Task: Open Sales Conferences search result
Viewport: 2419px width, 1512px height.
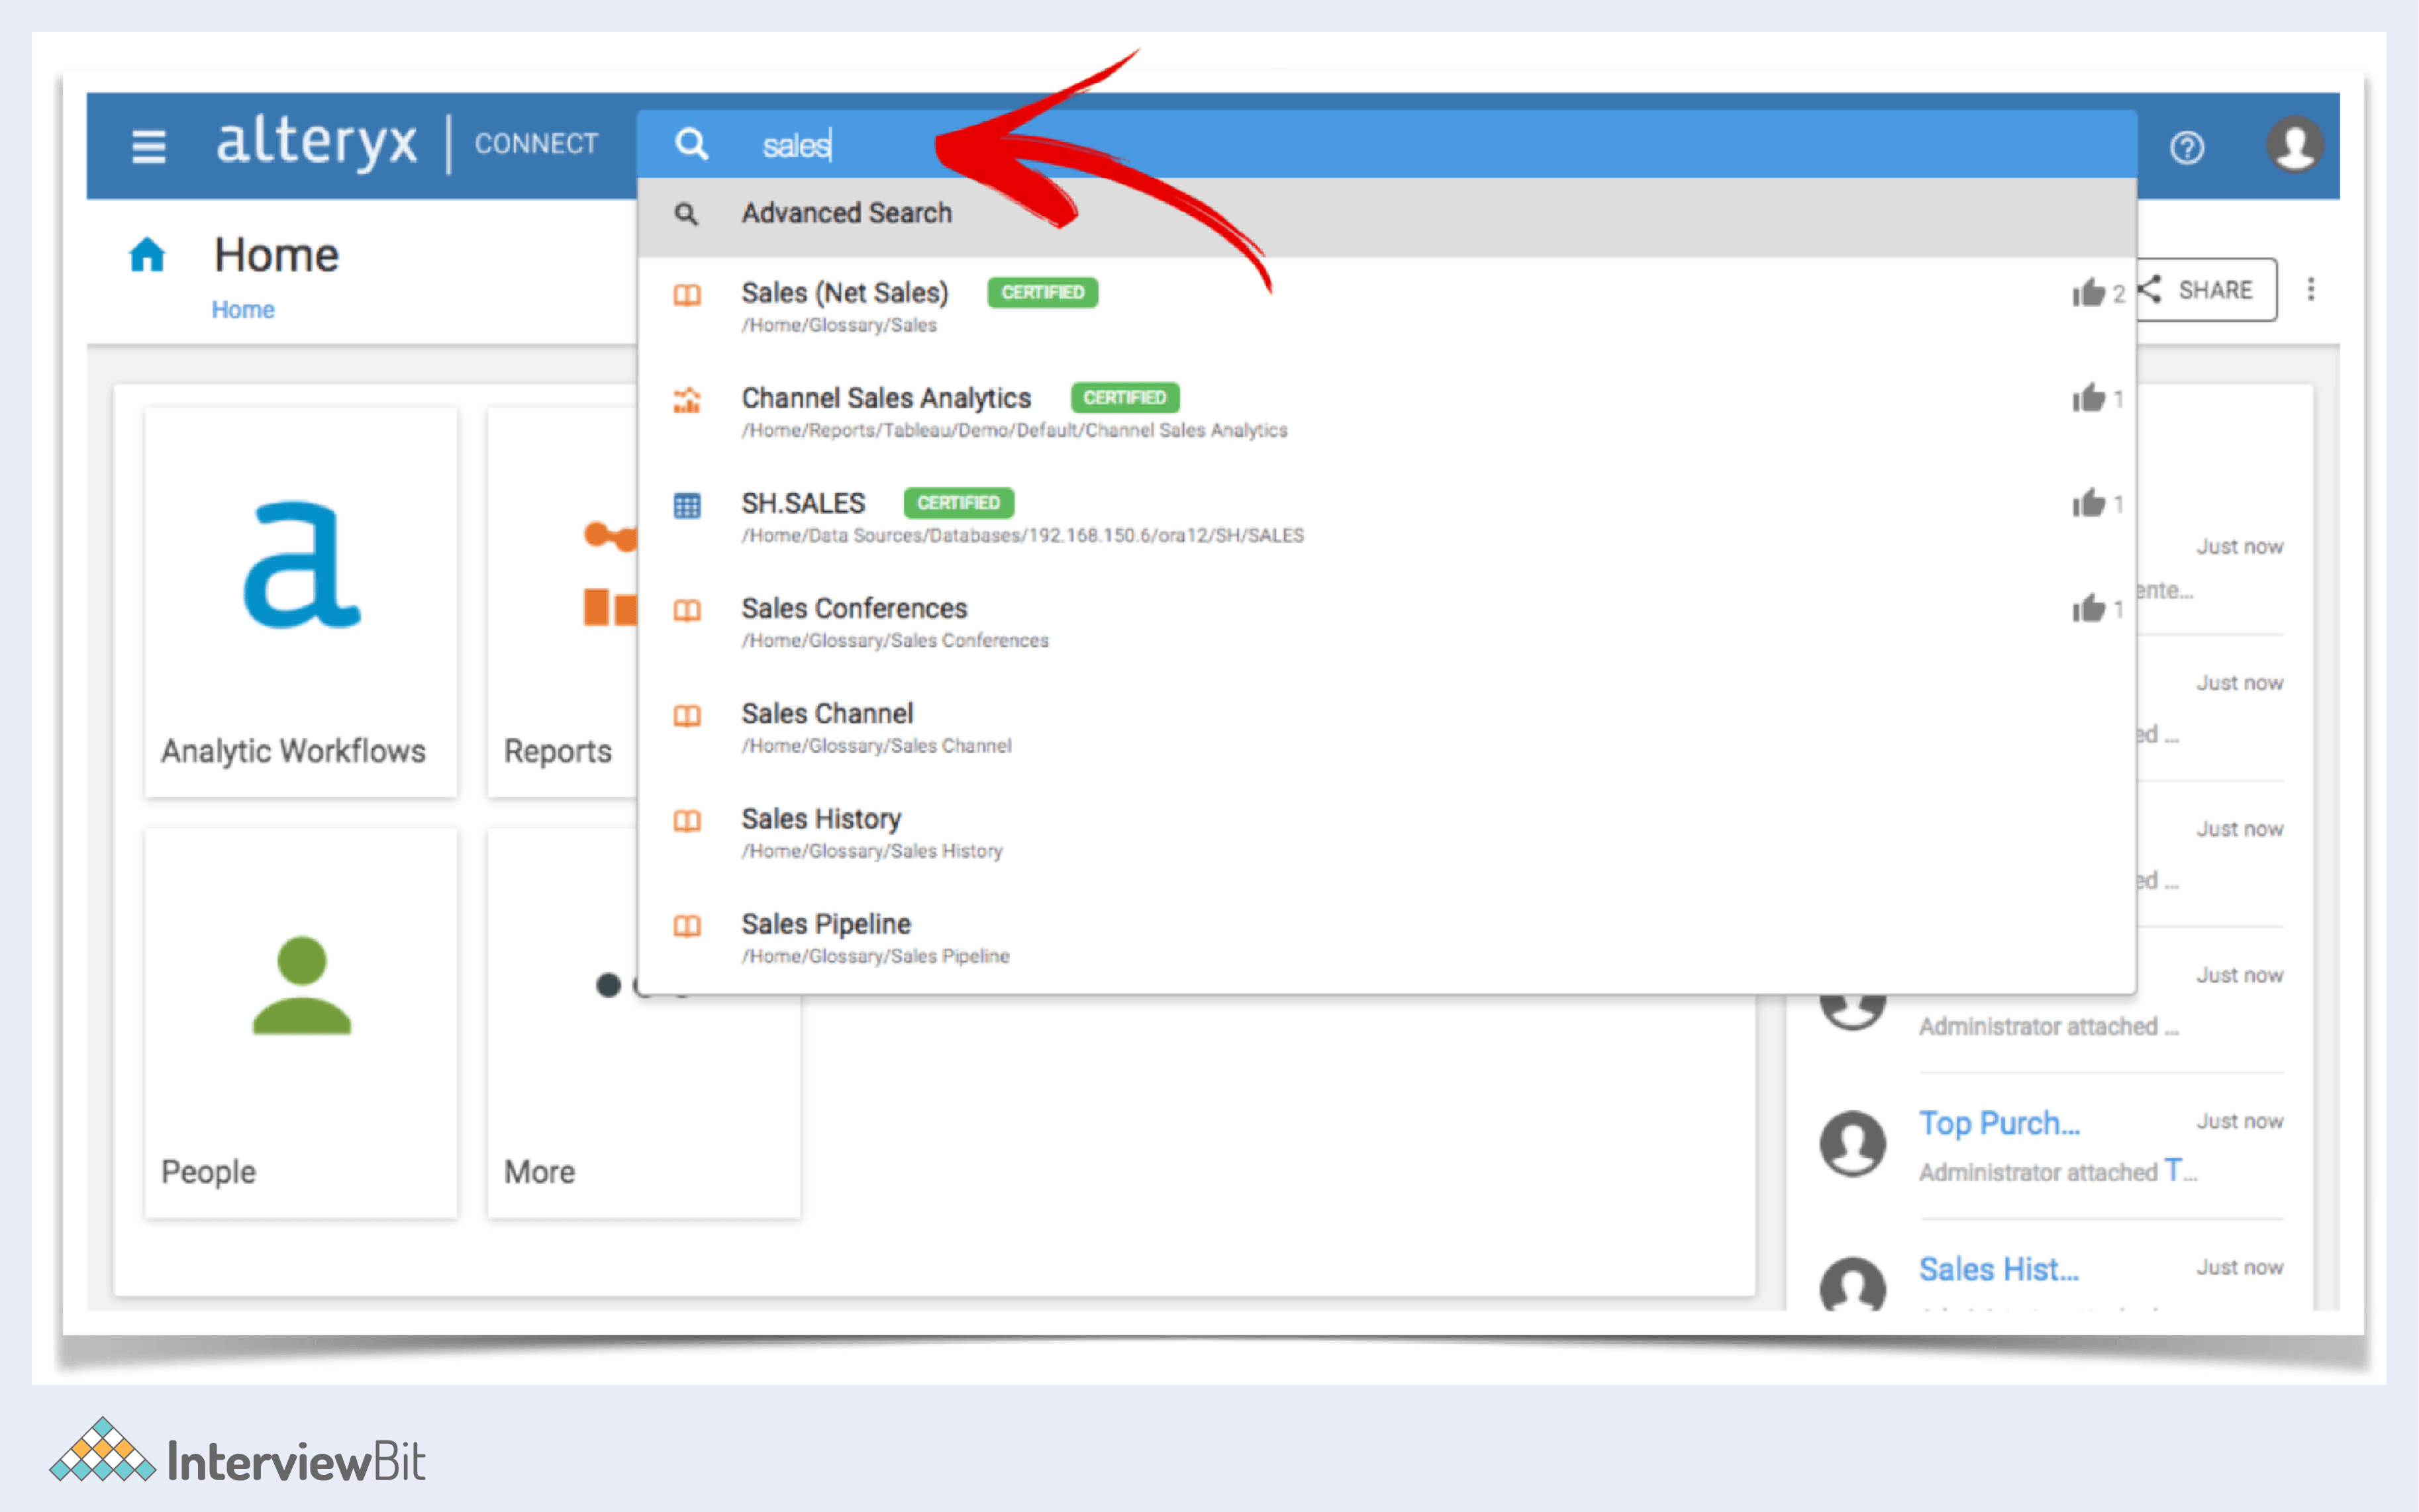Action: pyautogui.click(x=1388, y=622)
